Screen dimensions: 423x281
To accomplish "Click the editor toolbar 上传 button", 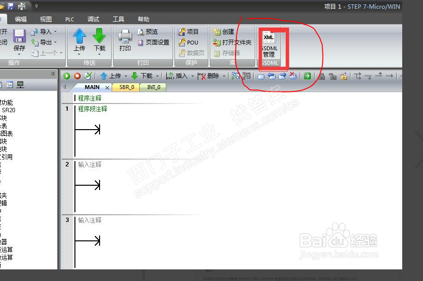I will 110,76.
